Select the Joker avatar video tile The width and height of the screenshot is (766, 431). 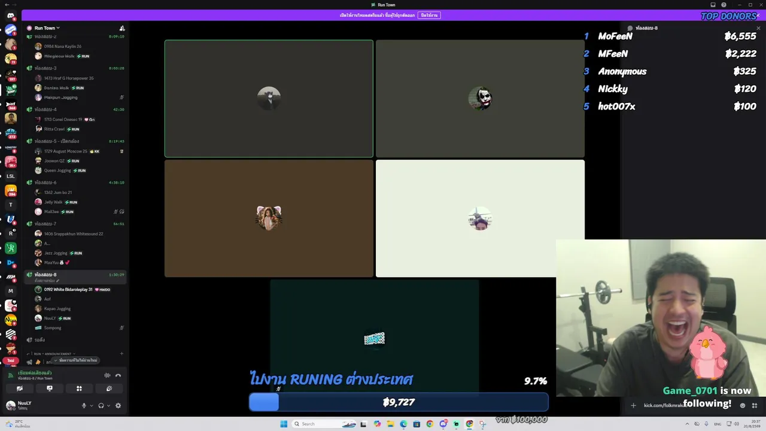pos(480,99)
